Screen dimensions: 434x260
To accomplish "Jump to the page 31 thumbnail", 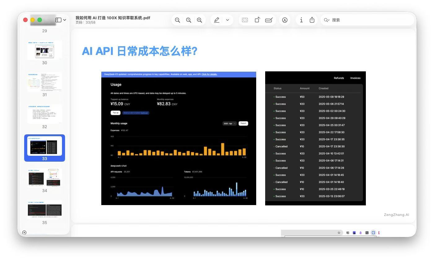I will coord(45,82).
